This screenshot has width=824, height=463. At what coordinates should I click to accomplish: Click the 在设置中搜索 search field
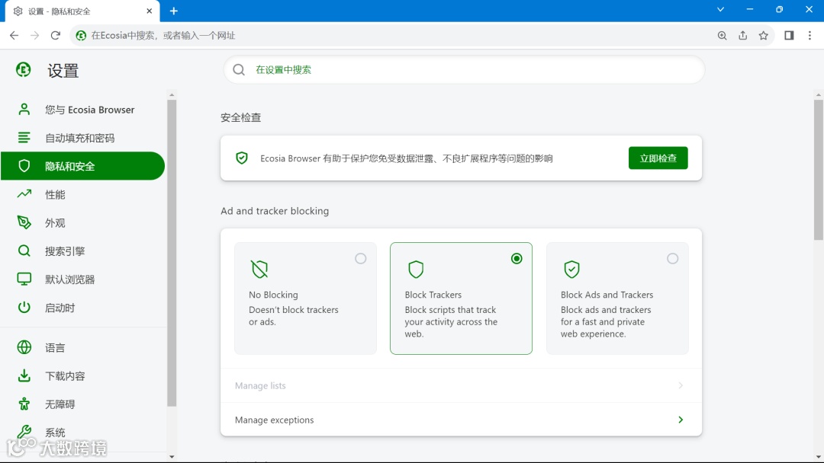[x=464, y=70]
